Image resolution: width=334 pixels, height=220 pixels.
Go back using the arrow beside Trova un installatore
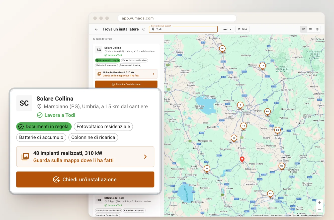[96, 29]
